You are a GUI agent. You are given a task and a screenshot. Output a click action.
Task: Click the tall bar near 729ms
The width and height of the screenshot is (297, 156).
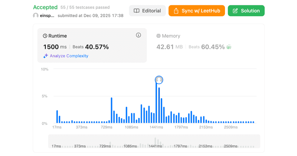pyautogui.click(x=111, y=110)
